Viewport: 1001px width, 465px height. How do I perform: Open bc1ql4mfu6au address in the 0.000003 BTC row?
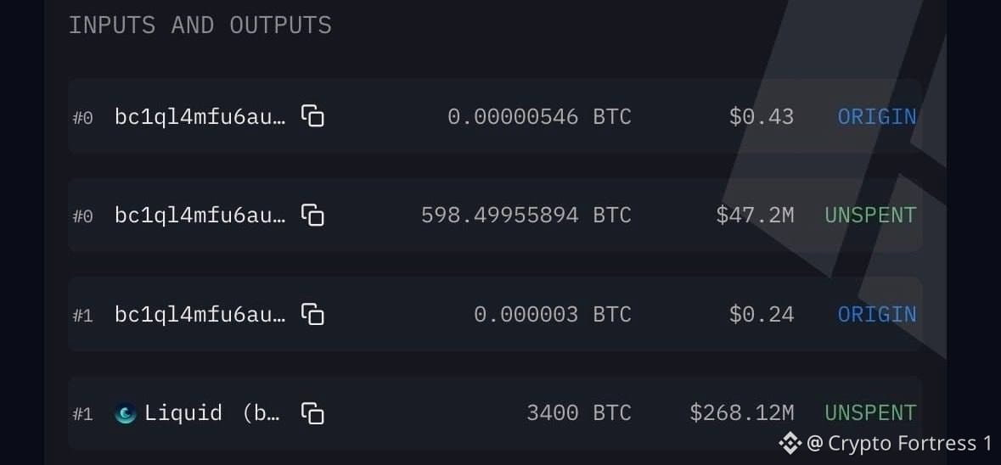point(200,315)
